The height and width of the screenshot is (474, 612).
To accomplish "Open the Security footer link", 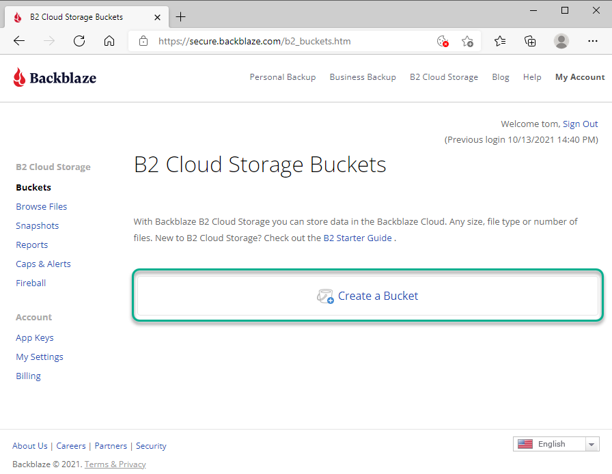I will point(151,446).
